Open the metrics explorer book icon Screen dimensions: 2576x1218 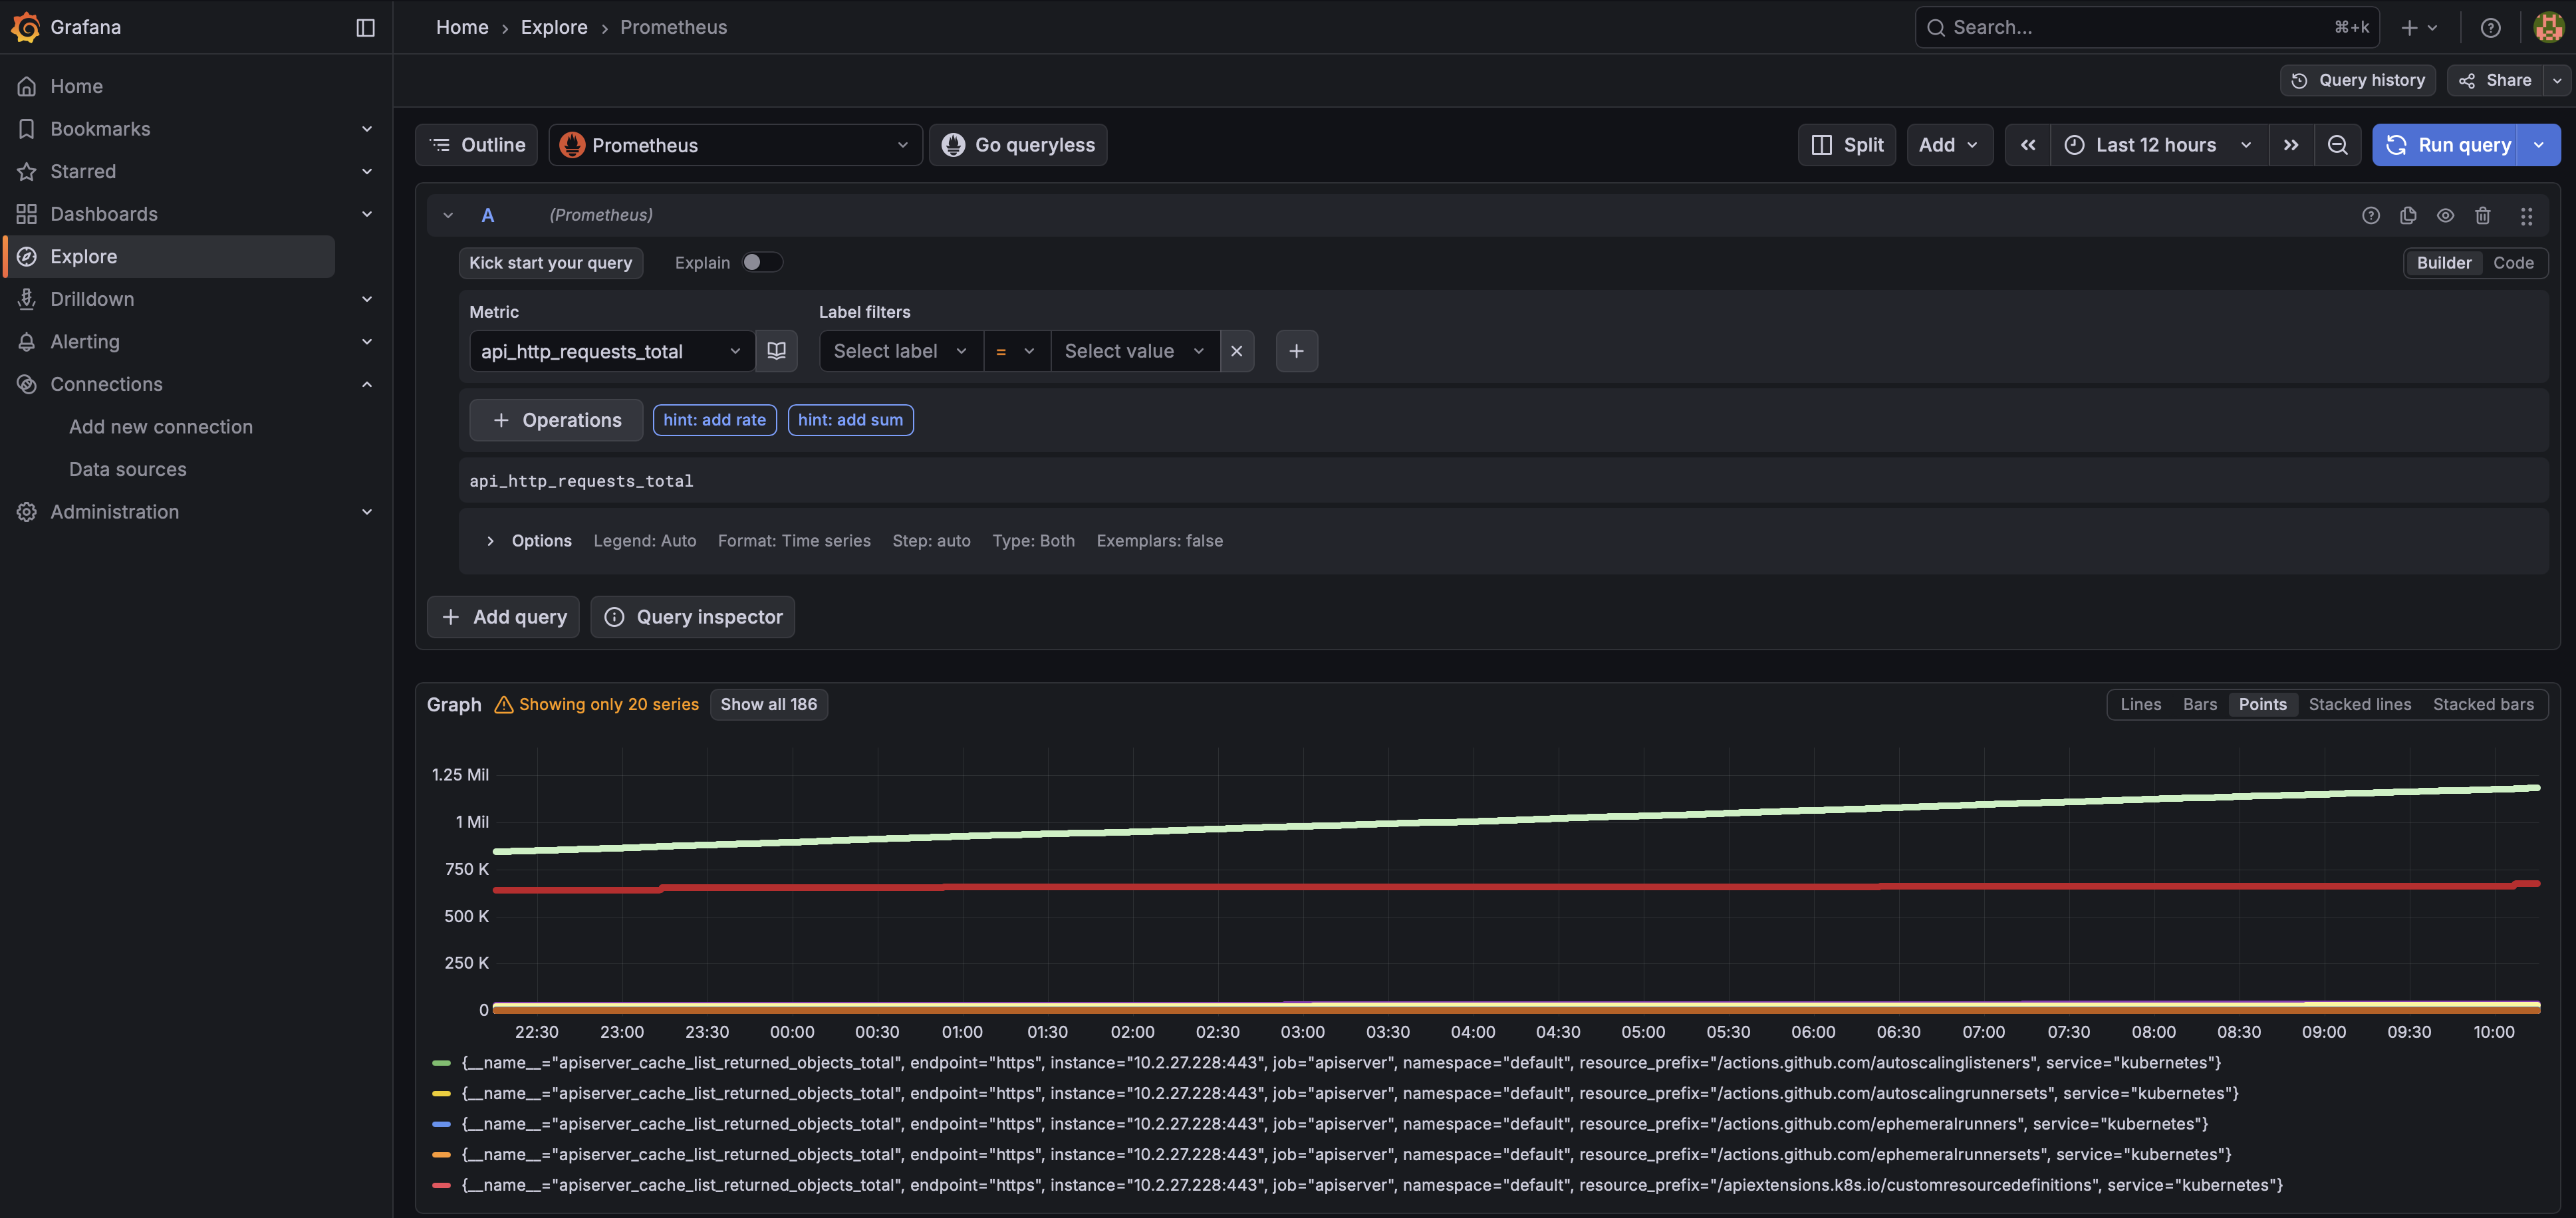tap(776, 351)
